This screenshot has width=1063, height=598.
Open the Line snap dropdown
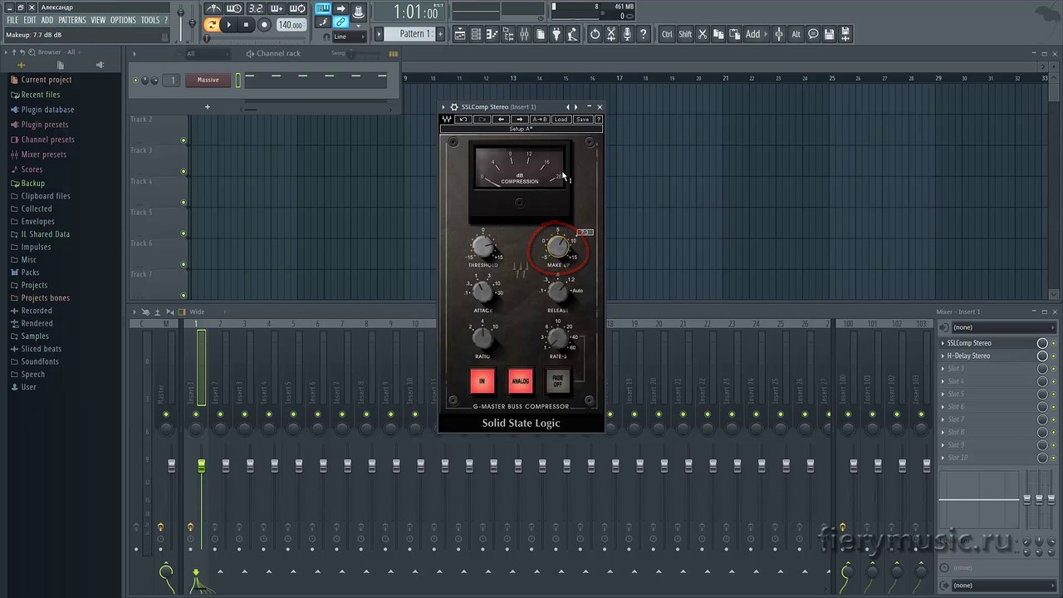pyautogui.click(x=349, y=37)
